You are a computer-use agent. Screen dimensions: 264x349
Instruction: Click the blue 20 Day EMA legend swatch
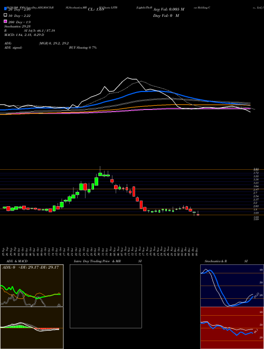5,9
